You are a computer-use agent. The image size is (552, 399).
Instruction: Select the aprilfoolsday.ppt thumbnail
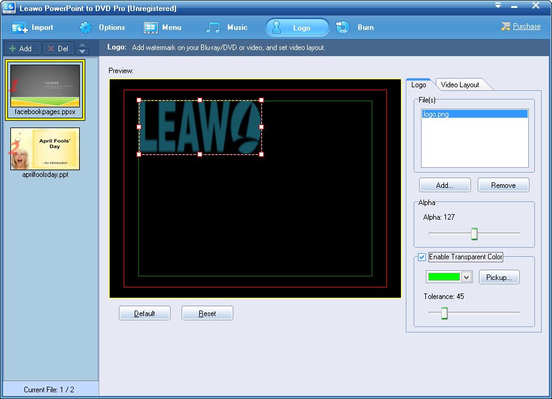(44, 148)
